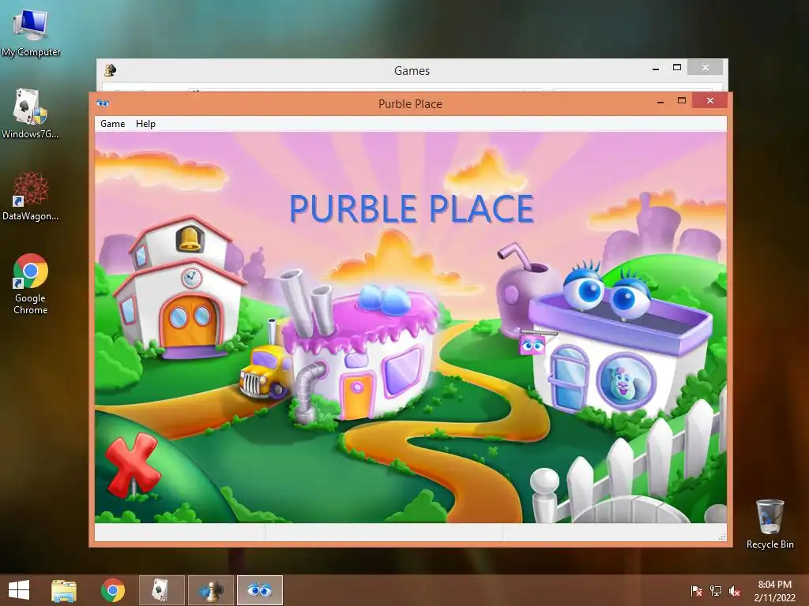Image resolution: width=809 pixels, height=606 pixels.
Task: Launch Google Chrome desktop shortcut
Action: click(x=31, y=283)
